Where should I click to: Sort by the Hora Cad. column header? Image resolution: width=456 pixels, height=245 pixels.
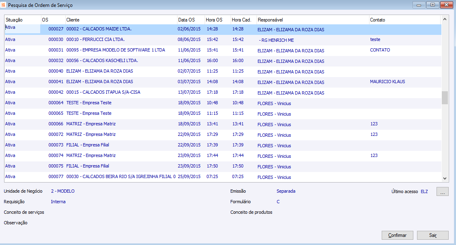[x=244, y=20]
